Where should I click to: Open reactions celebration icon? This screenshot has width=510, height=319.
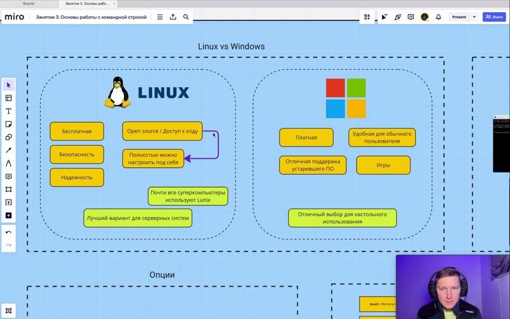[398, 17]
